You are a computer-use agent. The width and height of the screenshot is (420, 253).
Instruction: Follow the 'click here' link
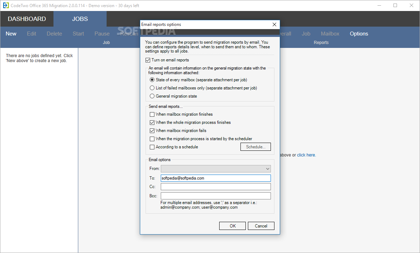pyautogui.click(x=306, y=155)
